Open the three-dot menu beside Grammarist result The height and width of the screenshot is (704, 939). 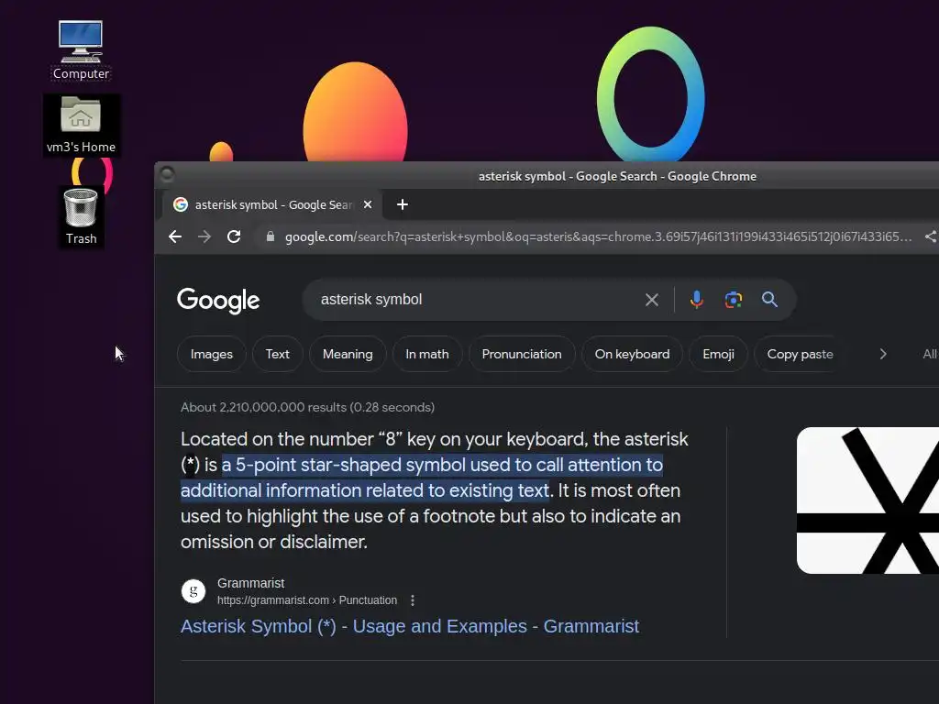pos(413,600)
